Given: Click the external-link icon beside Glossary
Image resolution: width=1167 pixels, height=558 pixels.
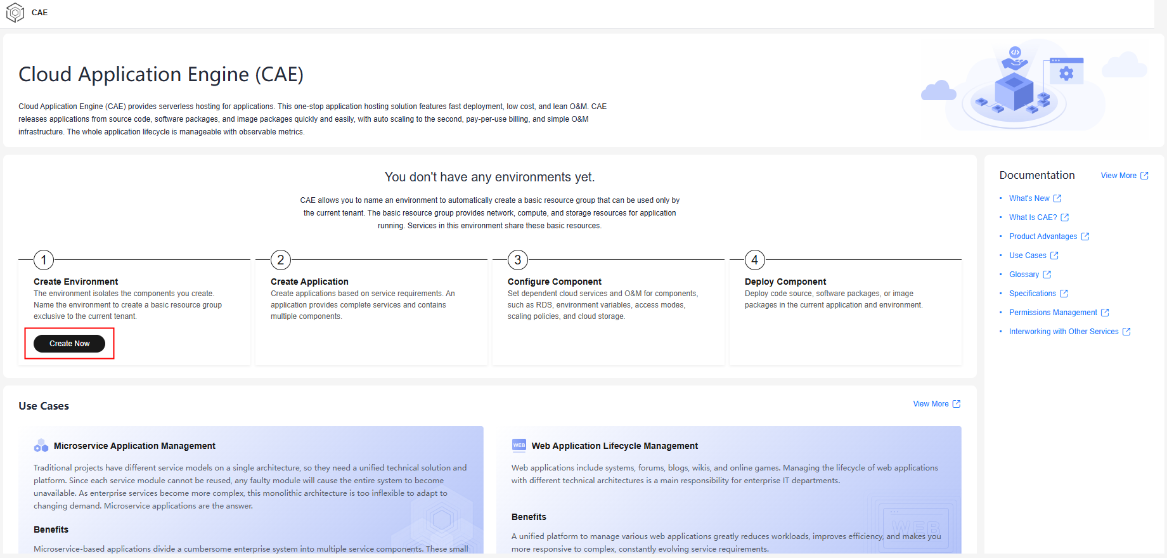Looking at the screenshot, I should pyautogui.click(x=1047, y=275).
